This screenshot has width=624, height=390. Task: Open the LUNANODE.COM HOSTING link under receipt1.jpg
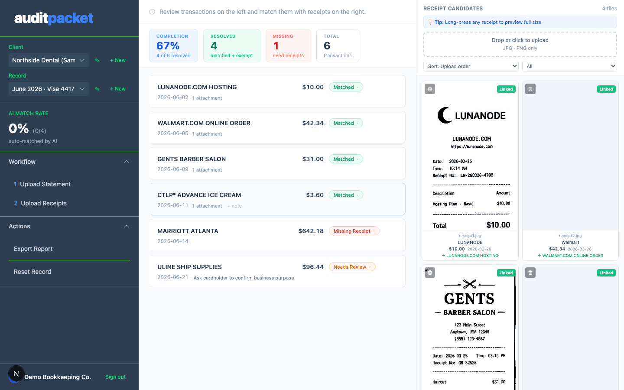pyautogui.click(x=470, y=256)
